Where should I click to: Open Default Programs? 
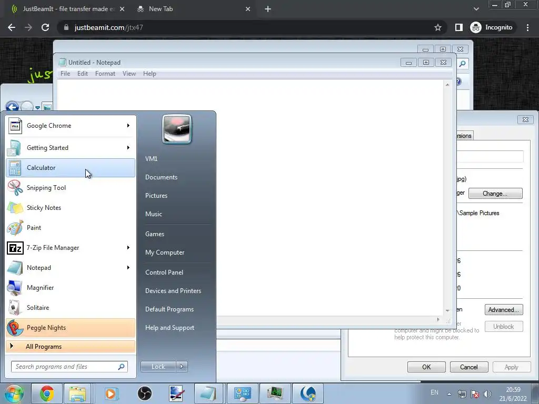click(169, 309)
